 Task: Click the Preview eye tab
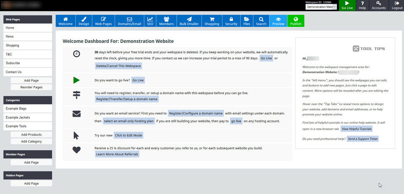[278, 21]
